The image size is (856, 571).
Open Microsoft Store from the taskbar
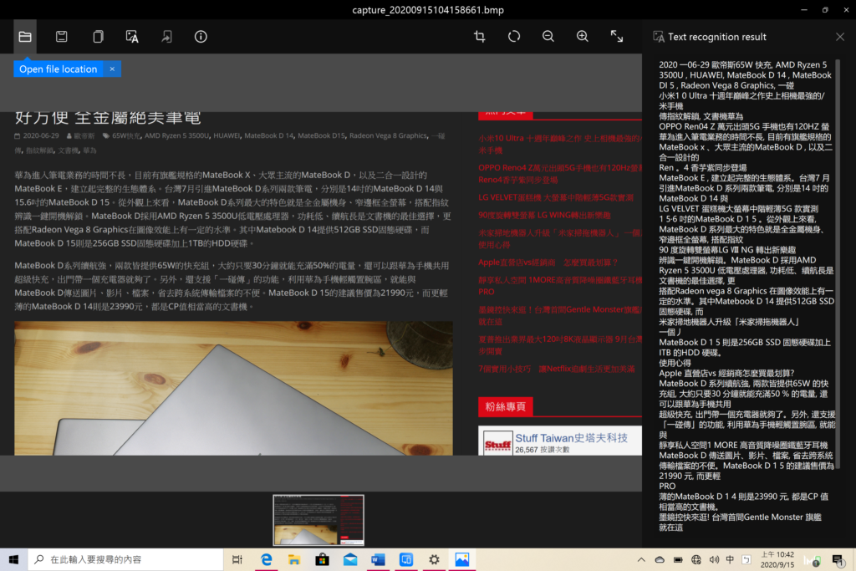click(322, 559)
